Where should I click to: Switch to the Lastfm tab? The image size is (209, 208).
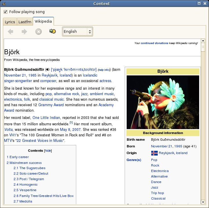point(25,22)
